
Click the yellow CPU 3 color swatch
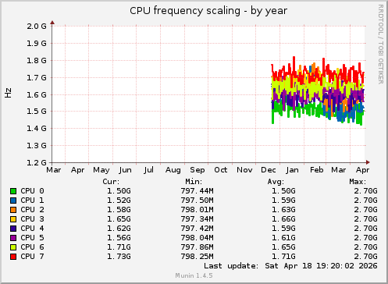click(x=13, y=219)
